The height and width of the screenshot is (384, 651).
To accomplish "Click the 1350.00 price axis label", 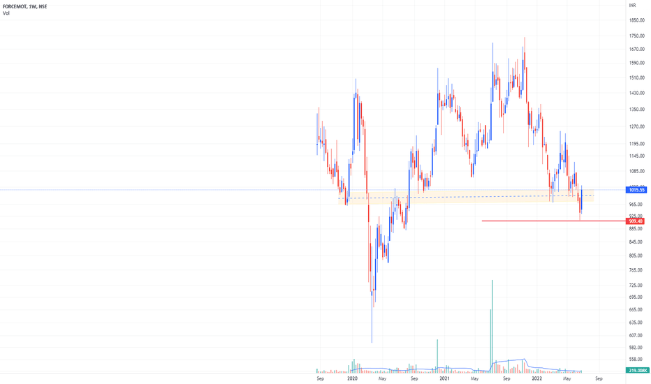I will click(636, 110).
